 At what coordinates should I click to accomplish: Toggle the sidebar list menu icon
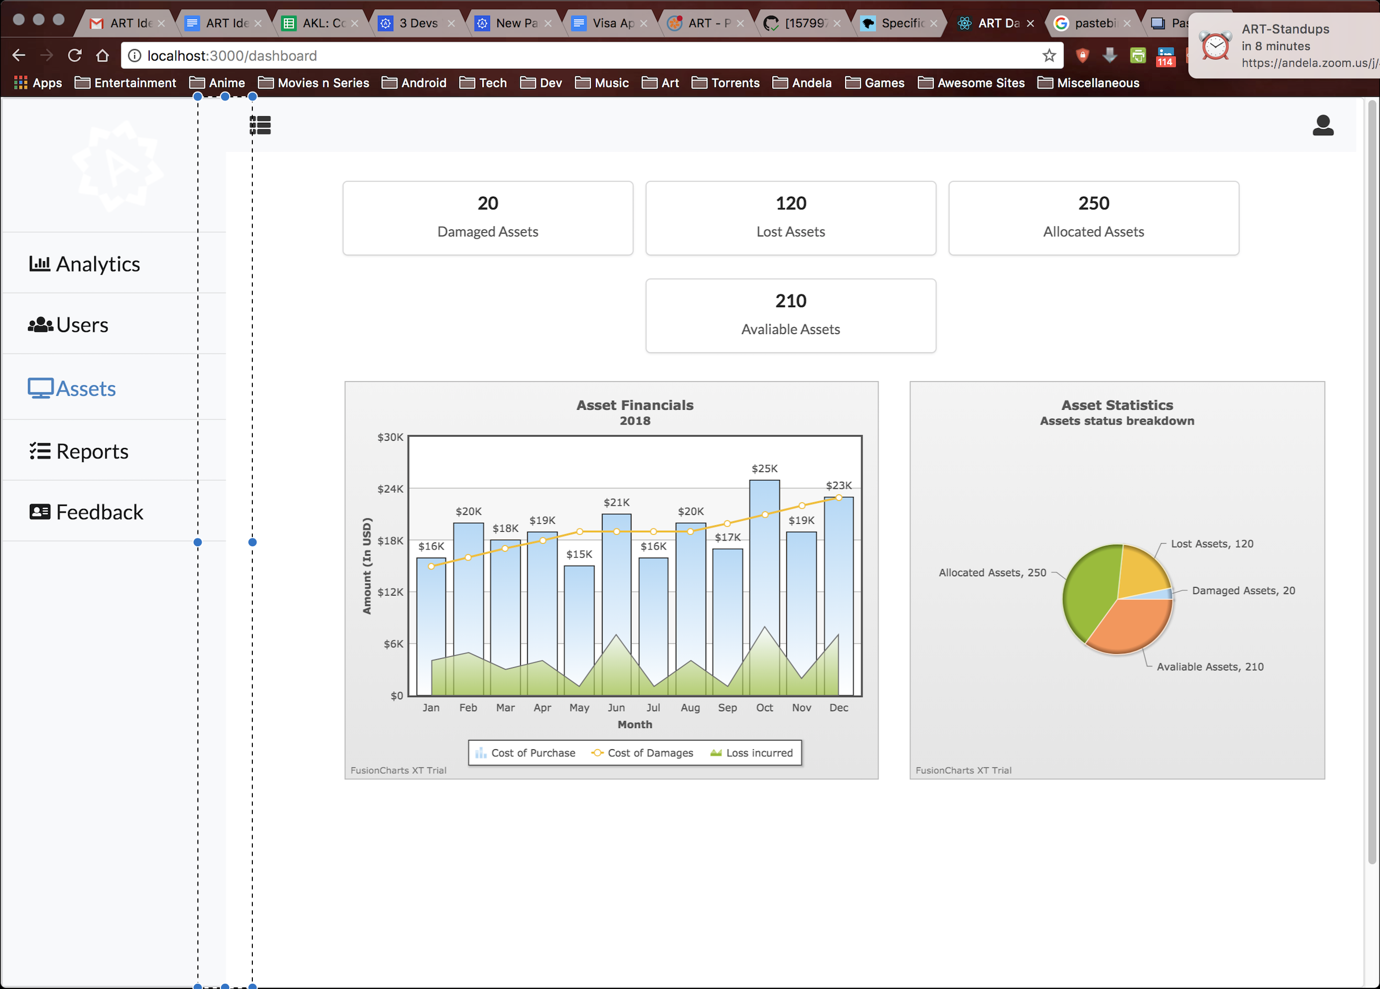click(260, 125)
